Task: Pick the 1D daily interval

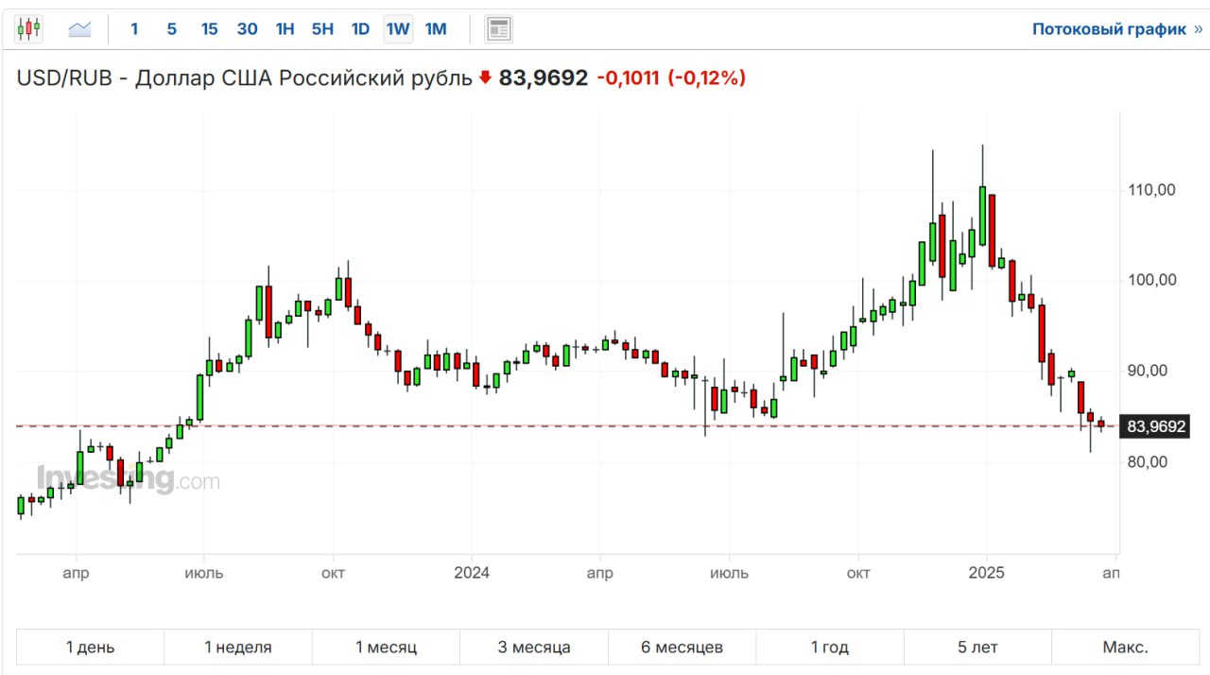Action: click(360, 29)
